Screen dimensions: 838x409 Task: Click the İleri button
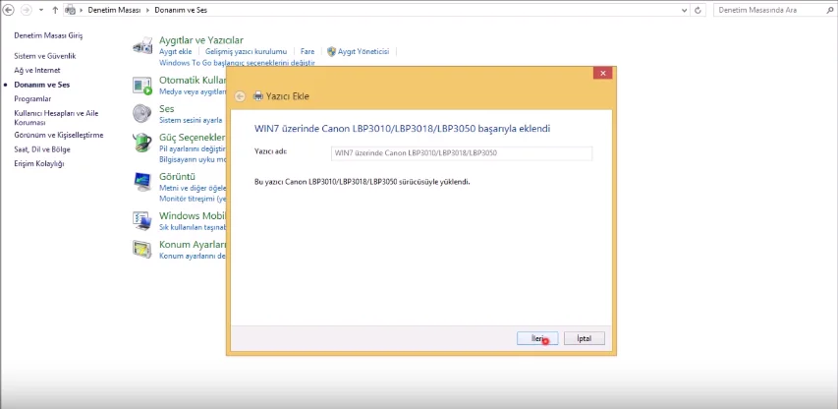coord(537,338)
